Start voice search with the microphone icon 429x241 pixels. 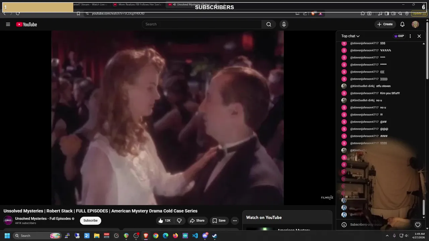[284, 24]
